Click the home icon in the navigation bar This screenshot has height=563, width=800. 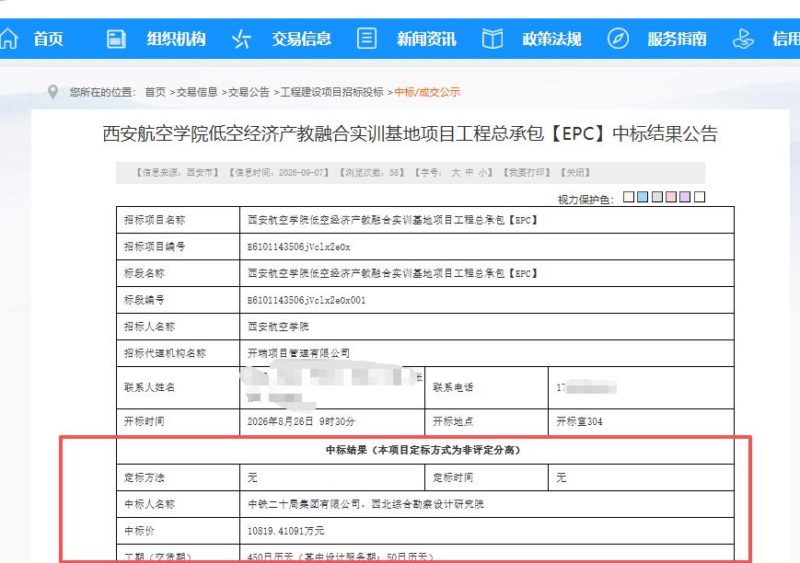coord(8,39)
